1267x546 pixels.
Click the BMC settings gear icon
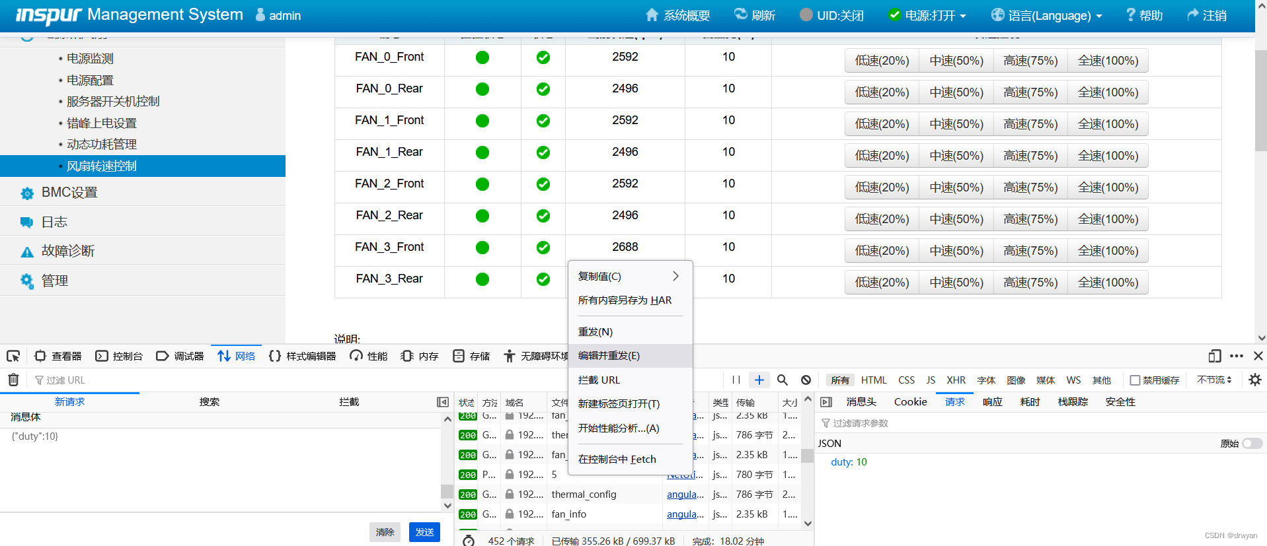27,193
